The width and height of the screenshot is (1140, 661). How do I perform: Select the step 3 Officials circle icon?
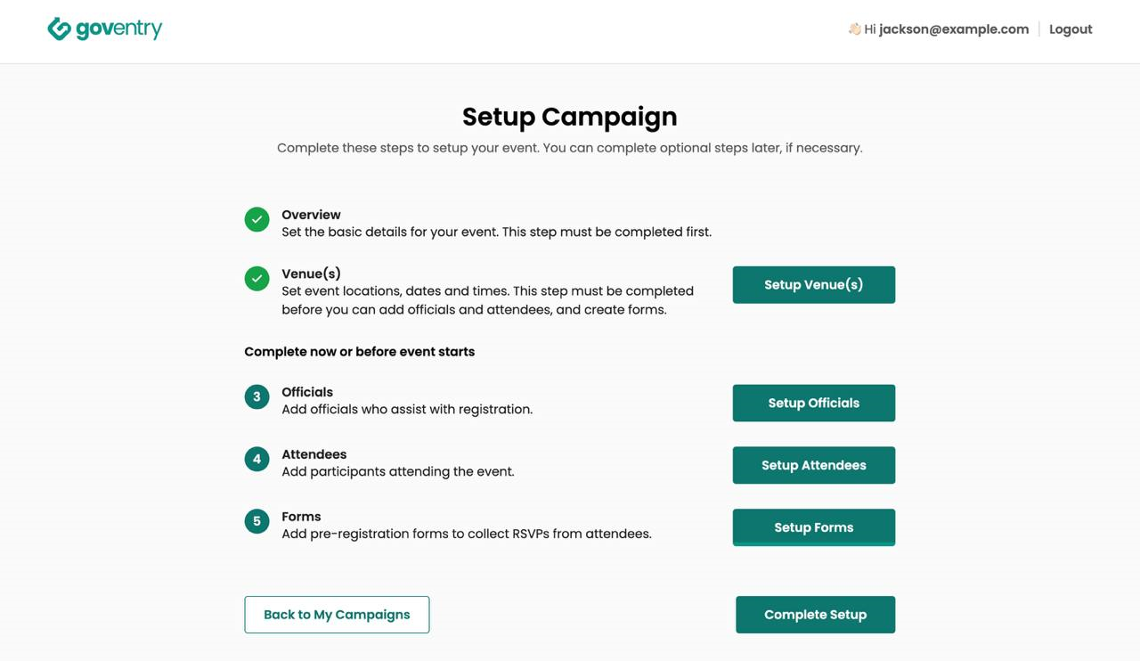click(256, 396)
